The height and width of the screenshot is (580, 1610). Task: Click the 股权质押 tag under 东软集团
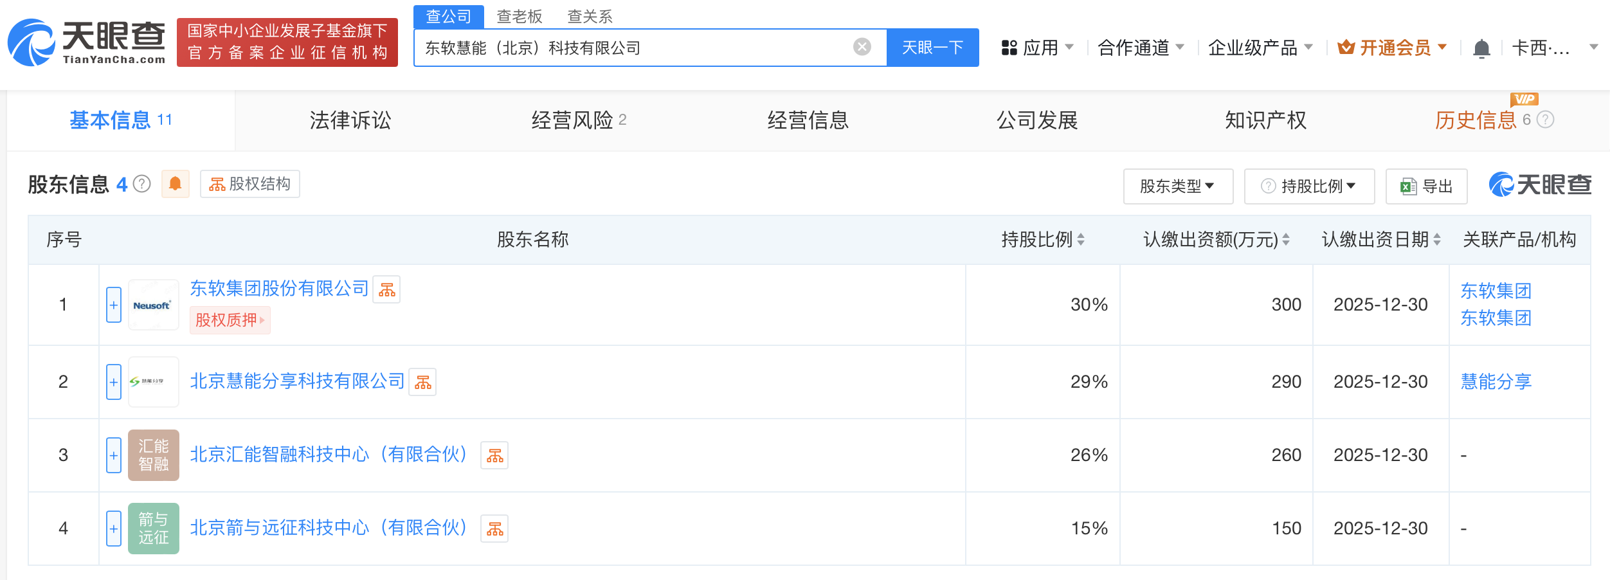(230, 320)
